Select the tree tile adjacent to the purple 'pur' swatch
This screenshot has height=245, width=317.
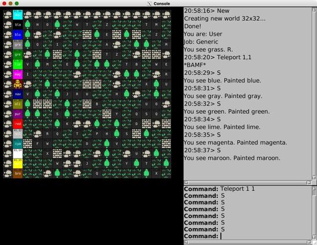[28, 114]
